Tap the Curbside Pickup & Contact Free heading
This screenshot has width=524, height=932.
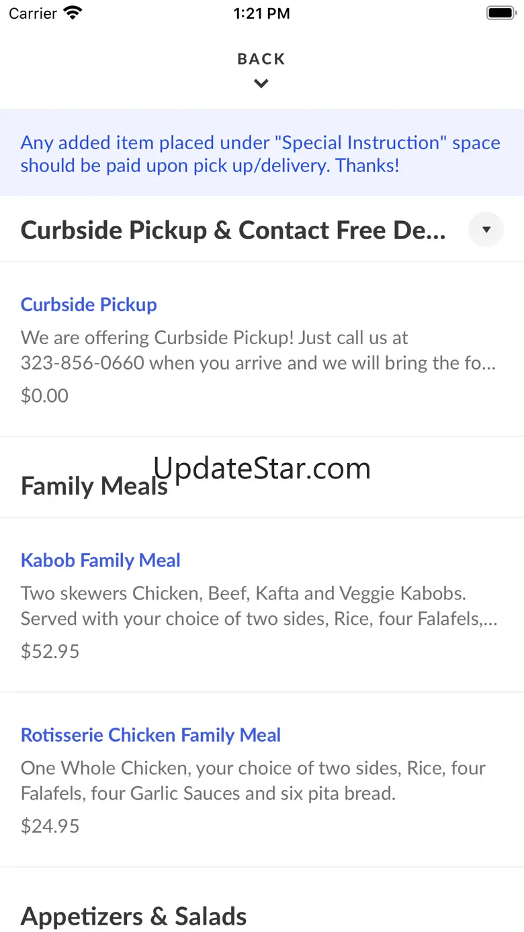point(232,230)
